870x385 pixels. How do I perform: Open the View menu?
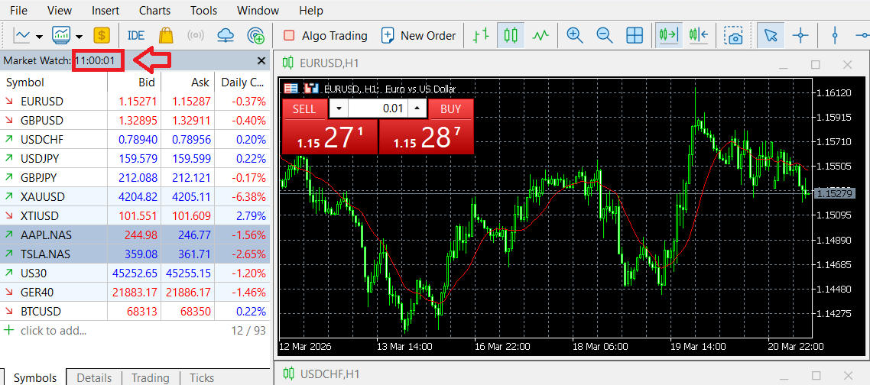60,10
